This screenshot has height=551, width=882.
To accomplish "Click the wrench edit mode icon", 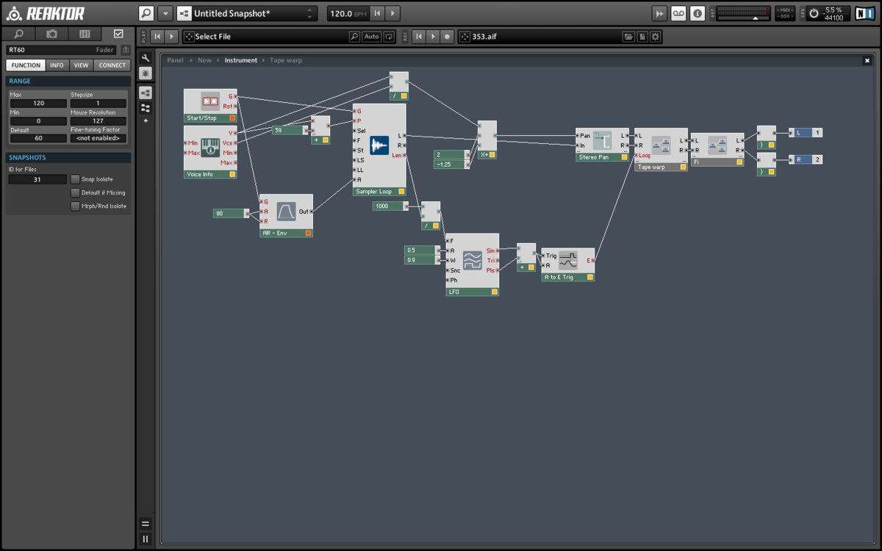I will pyautogui.click(x=146, y=58).
